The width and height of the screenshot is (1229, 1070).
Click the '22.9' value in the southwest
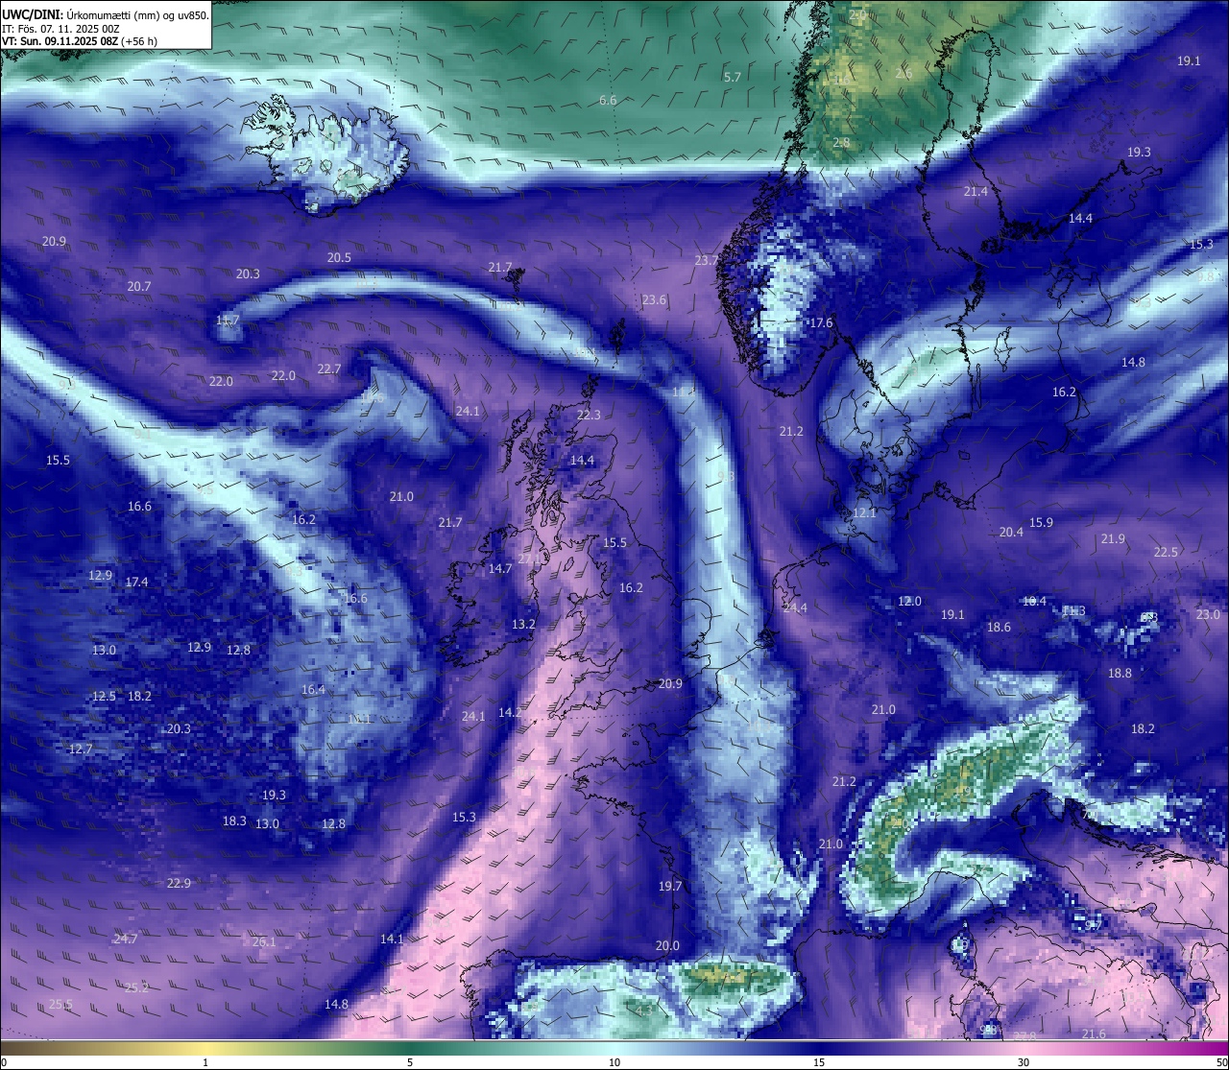tap(179, 884)
